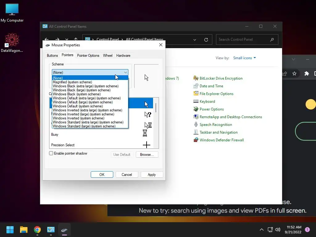Choose Windows Standard (large) scheme
Image resolution: width=316 pixels, height=237 pixels.
point(90,126)
